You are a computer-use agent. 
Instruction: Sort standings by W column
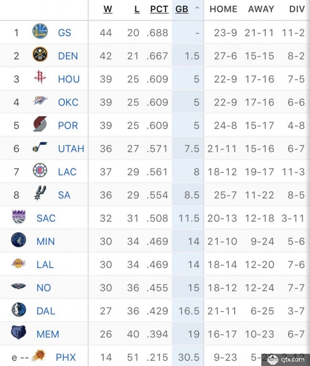108,10
